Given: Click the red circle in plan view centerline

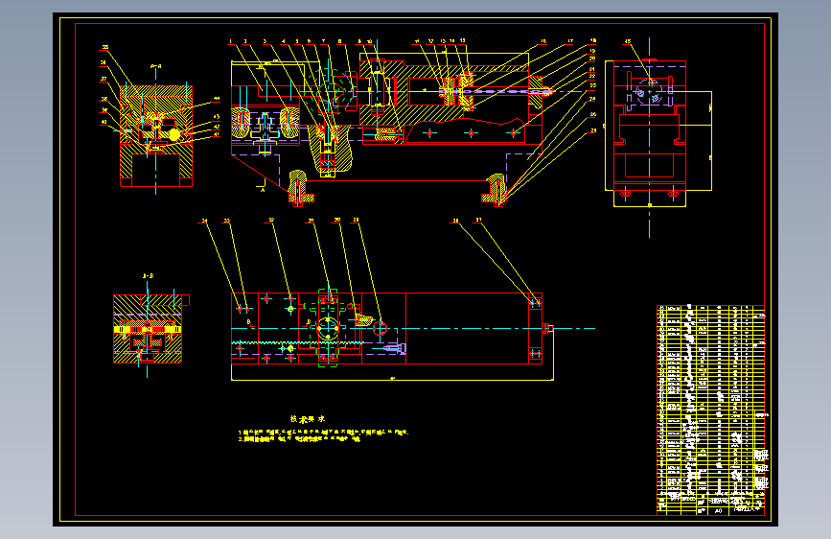Looking at the screenshot, I should point(380,328).
